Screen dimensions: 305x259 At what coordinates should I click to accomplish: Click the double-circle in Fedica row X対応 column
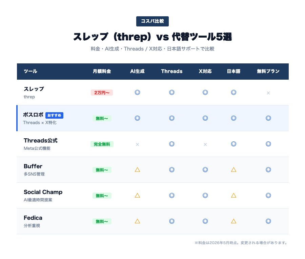(x=205, y=221)
